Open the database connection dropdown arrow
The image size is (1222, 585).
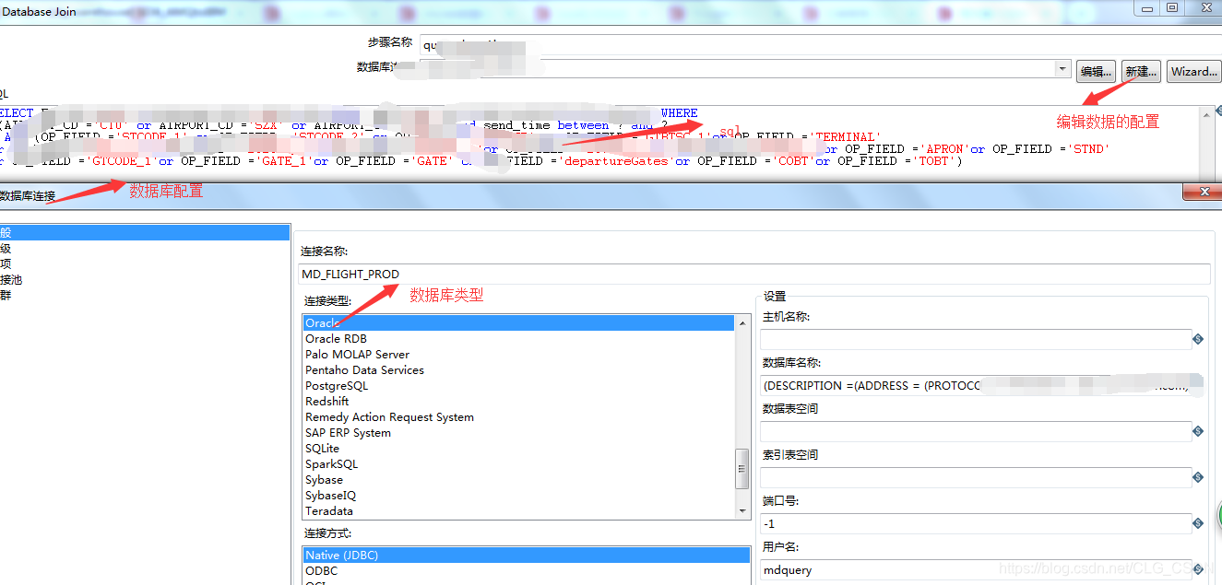pos(1062,69)
